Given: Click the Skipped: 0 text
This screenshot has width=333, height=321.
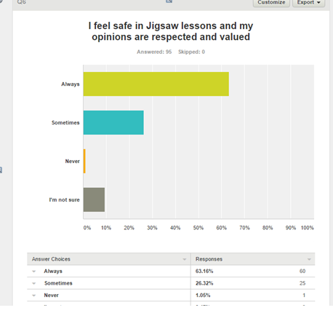Looking at the screenshot, I should coord(191,52).
